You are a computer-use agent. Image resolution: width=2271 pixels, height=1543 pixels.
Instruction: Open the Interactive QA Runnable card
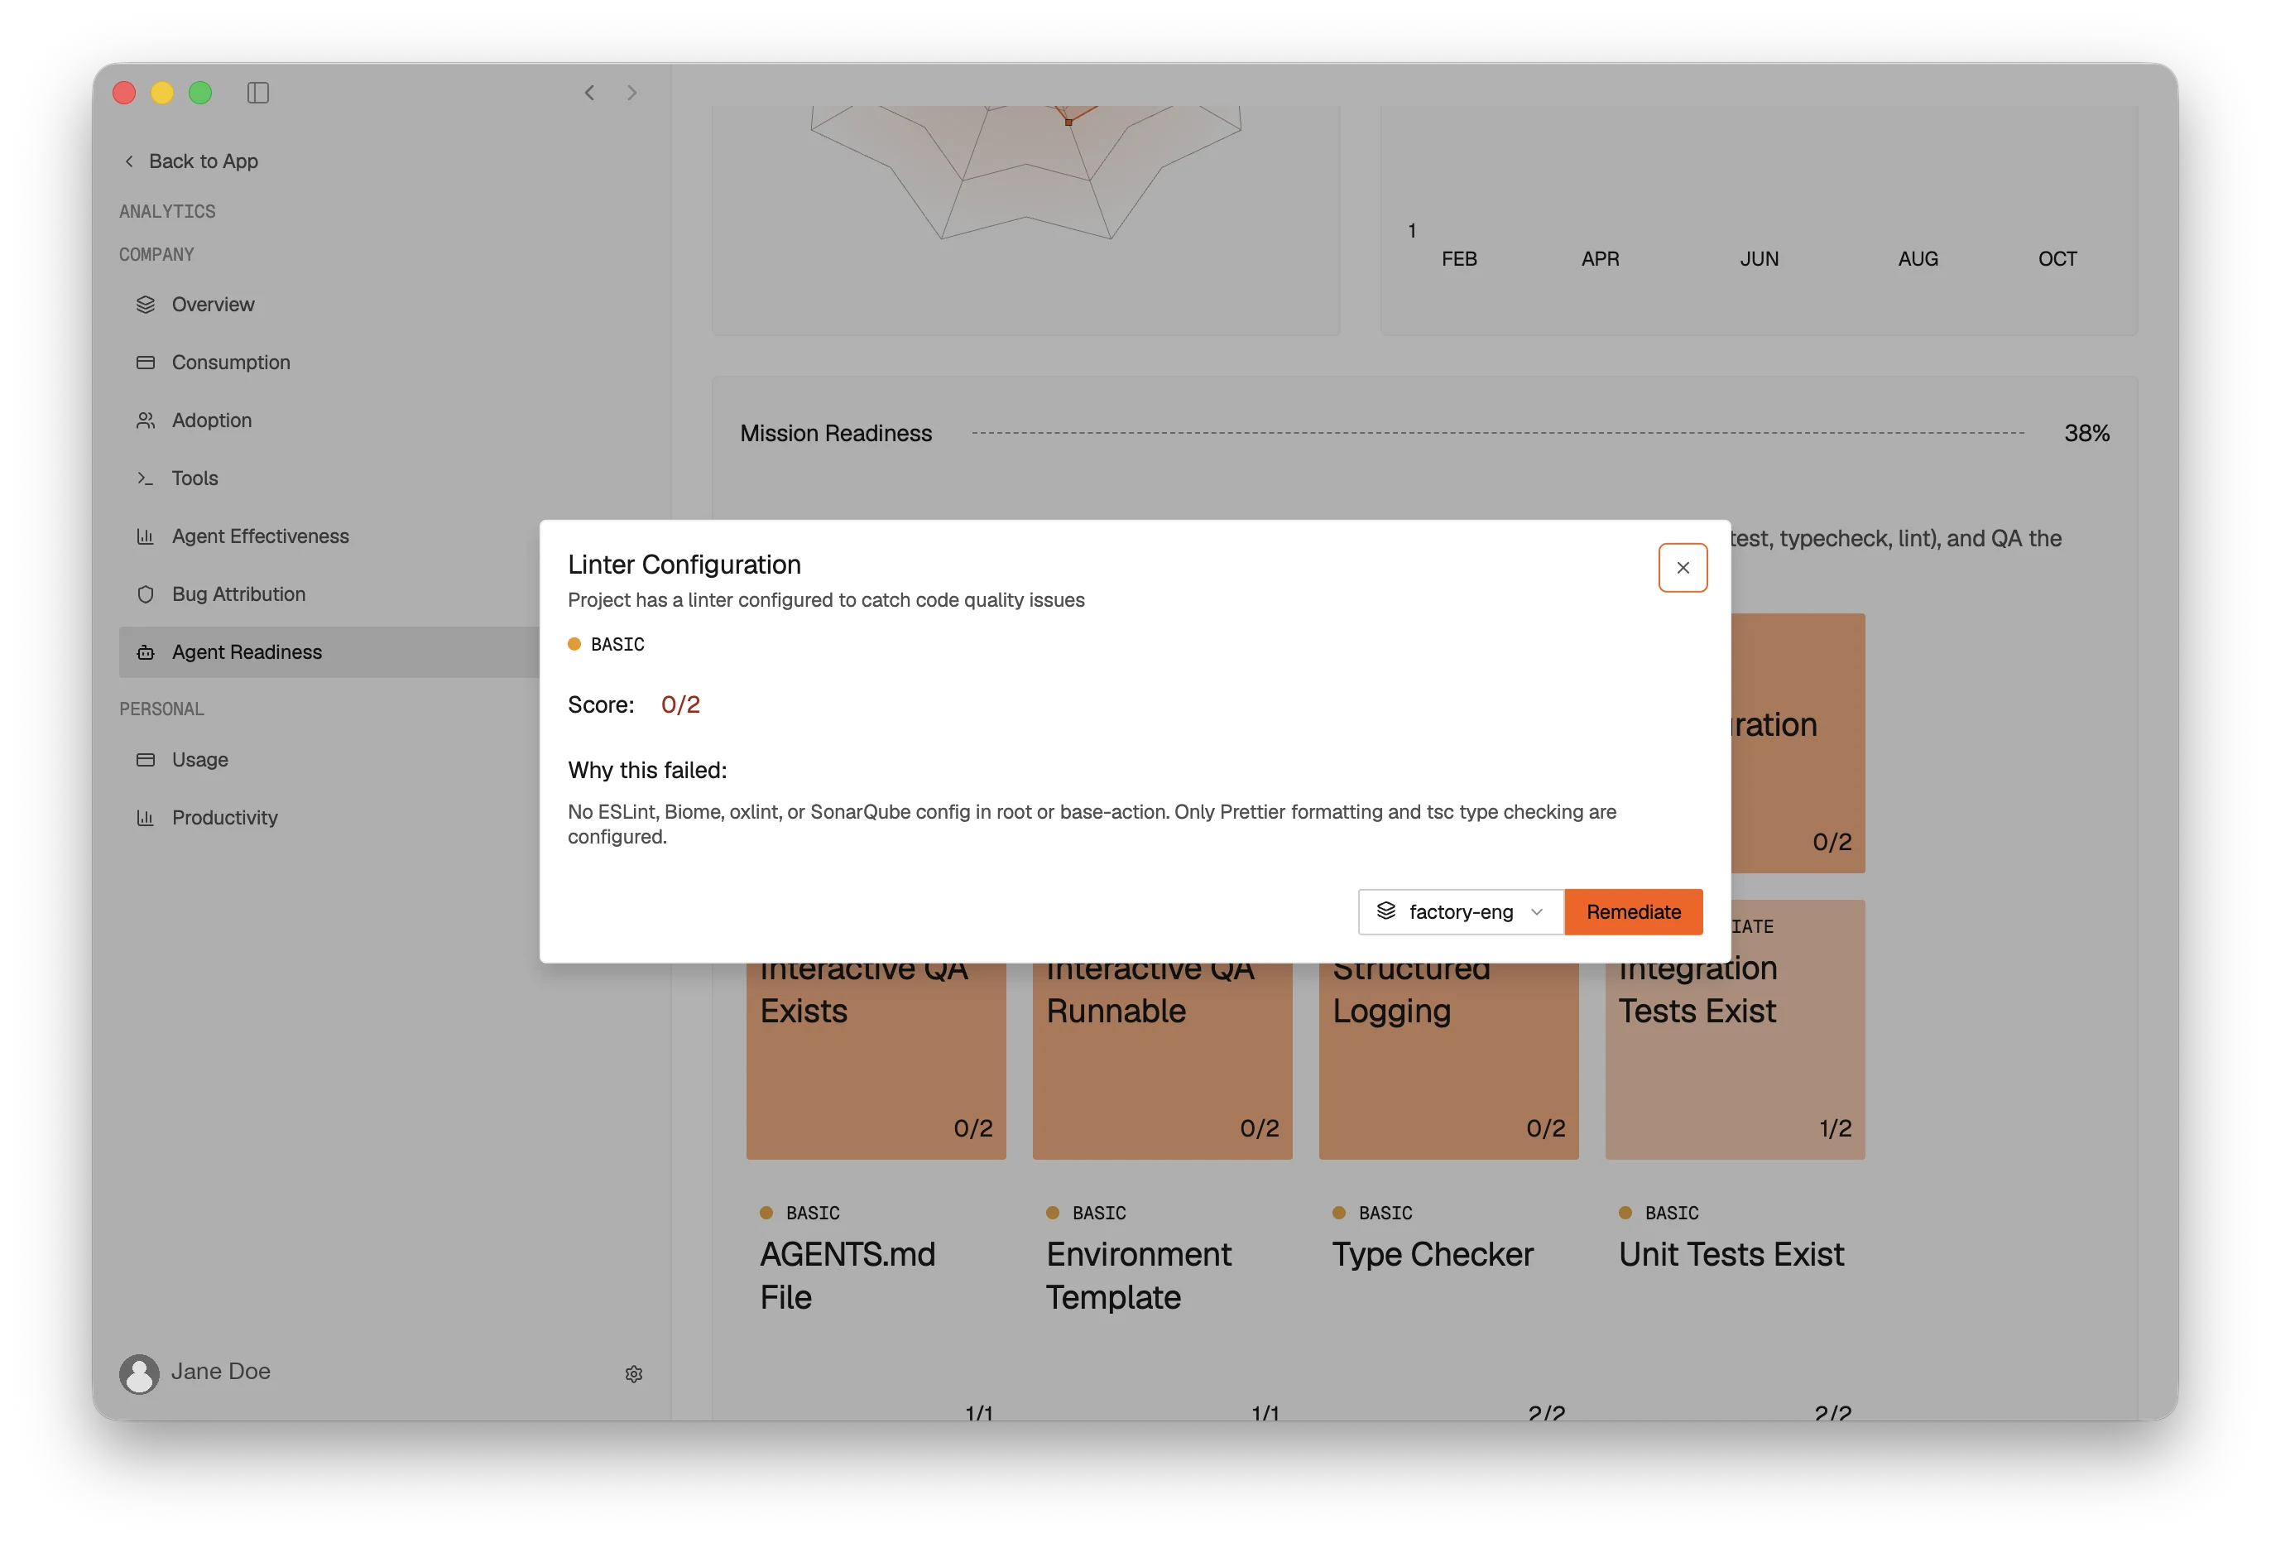tap(1162, 1060)
